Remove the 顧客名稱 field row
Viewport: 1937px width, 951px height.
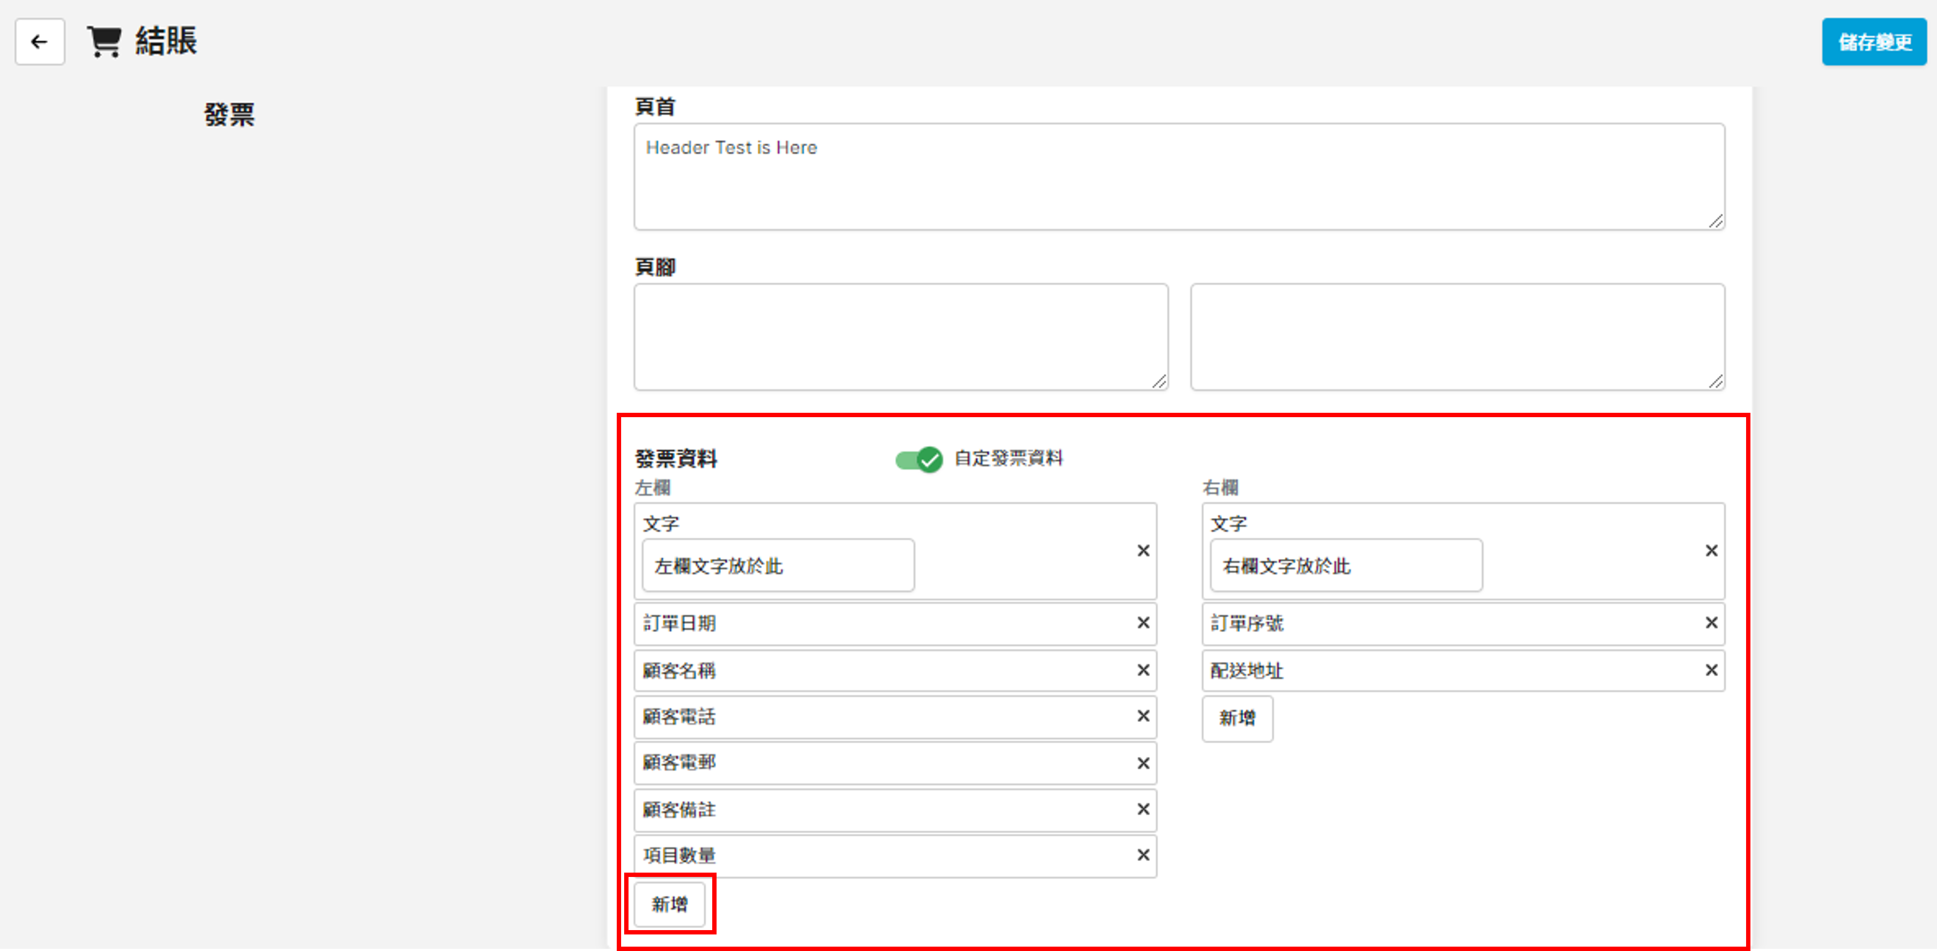click(x=1143, y=670)
